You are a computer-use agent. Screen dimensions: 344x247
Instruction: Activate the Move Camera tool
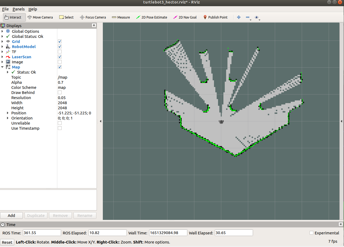tap(40, 17)
